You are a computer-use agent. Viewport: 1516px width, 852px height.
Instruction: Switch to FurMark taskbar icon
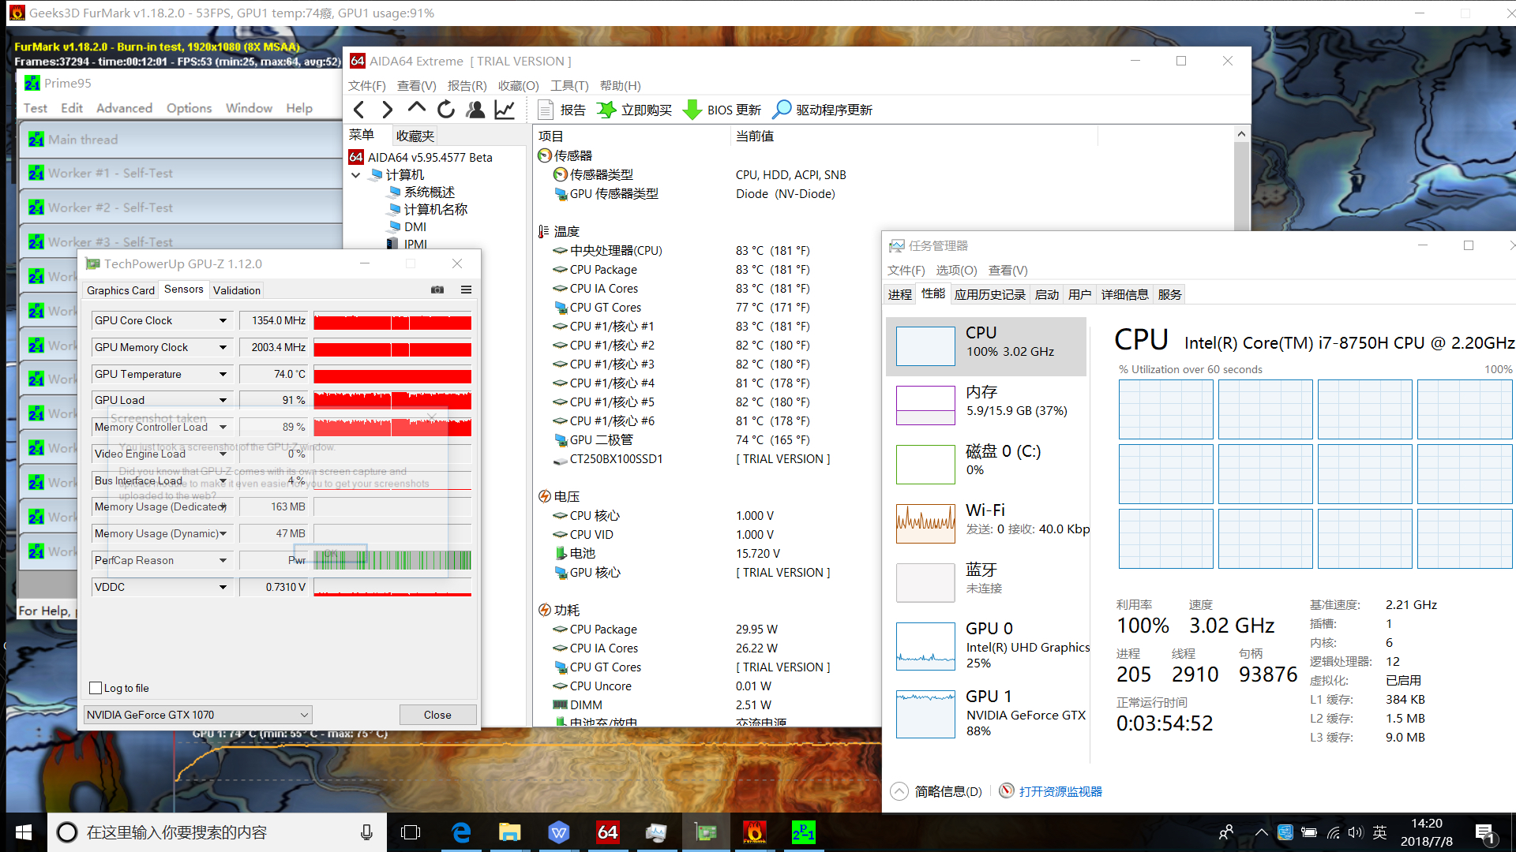[x=754, y=832]
